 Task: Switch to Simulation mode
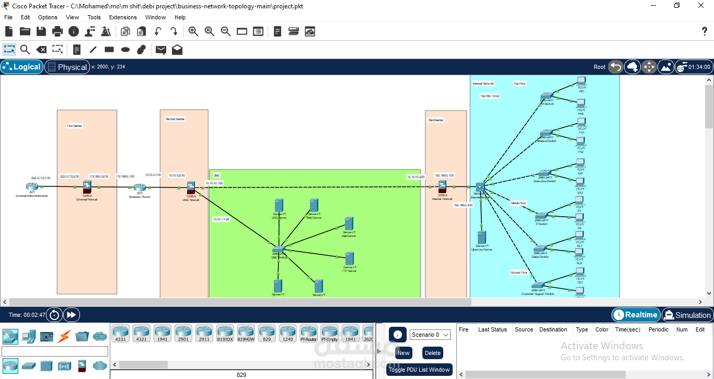[687, 315]
